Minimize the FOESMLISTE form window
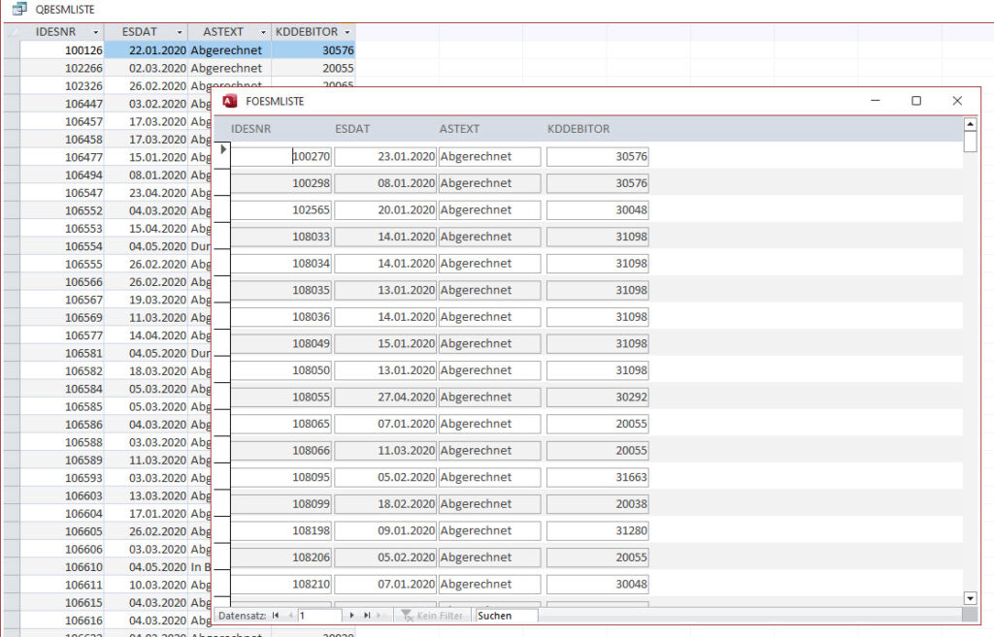This screenshot has width=994, height=637. click(876, 101)
